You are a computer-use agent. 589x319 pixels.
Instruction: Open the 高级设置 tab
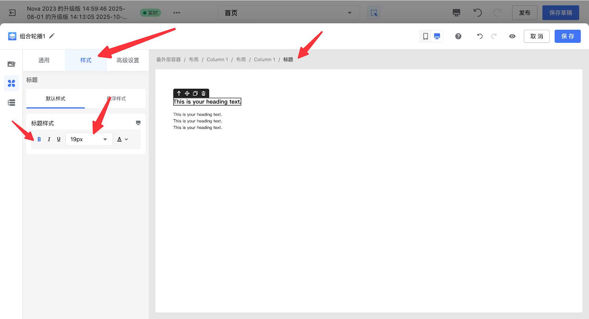coord(128,60)
